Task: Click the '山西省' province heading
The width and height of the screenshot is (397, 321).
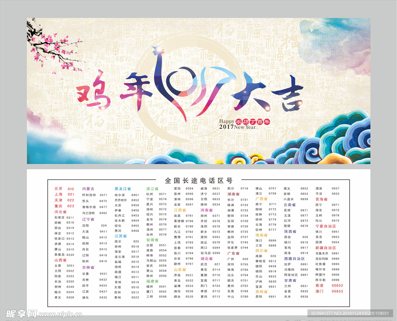Action: (x=60, y=260)
